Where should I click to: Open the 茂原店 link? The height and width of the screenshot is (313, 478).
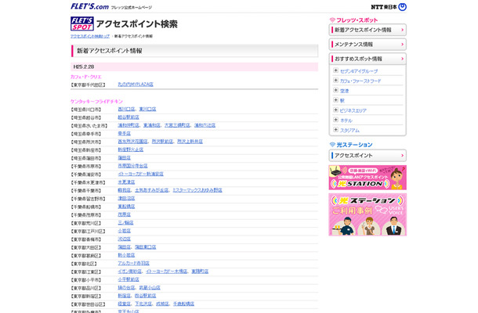(124, 214)
